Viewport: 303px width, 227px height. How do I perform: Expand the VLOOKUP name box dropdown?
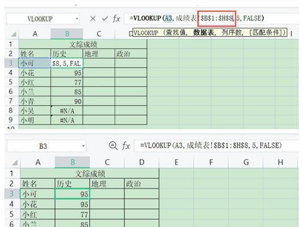(77, 19)
